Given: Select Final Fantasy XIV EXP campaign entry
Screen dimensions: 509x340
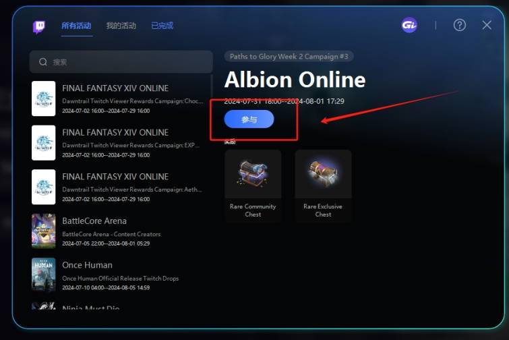Looking at the screenshot, I should (120, 142).
